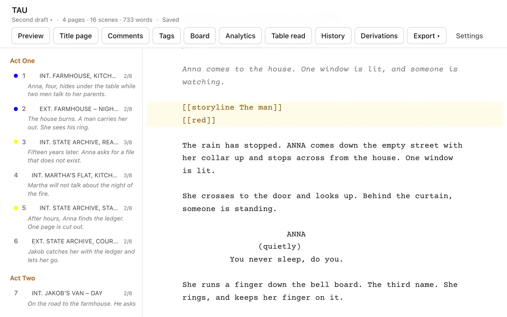
Task: Click the [[red]] note line
Action: click(x=199, y=120)
